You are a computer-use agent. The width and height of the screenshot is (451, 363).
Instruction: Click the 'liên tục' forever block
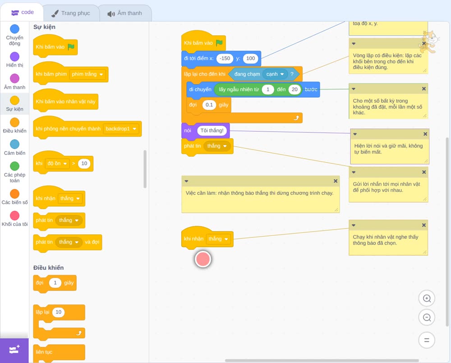coord(59,352)
